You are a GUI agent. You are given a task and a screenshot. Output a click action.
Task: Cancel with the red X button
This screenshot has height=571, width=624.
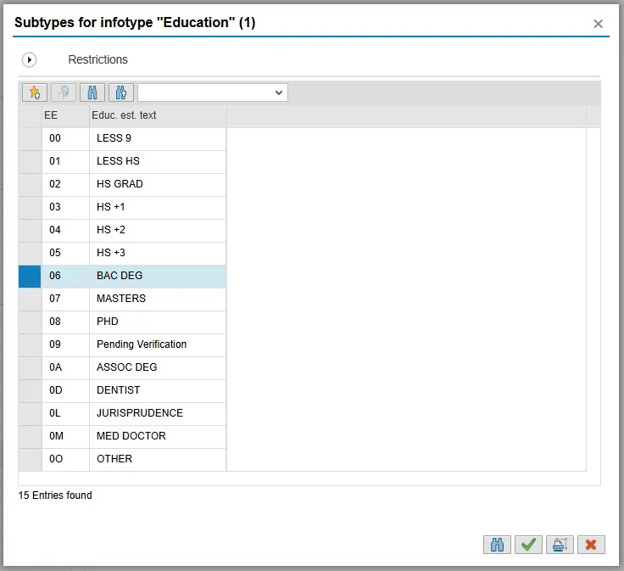[591, 545]
